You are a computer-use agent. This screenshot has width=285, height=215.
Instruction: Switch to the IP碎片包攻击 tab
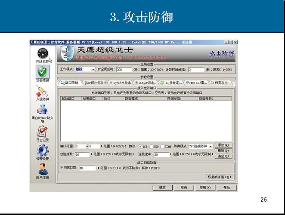tap(96, 83)
